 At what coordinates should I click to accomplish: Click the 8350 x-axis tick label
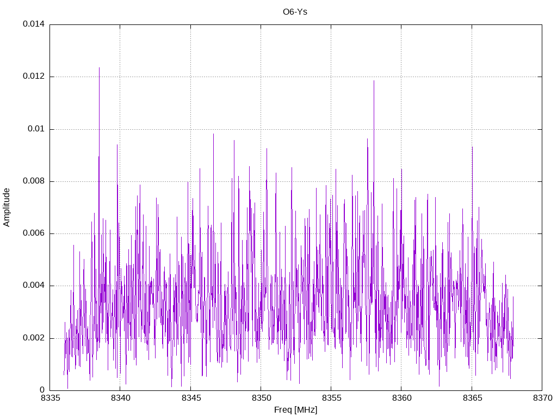pos(261,398)
